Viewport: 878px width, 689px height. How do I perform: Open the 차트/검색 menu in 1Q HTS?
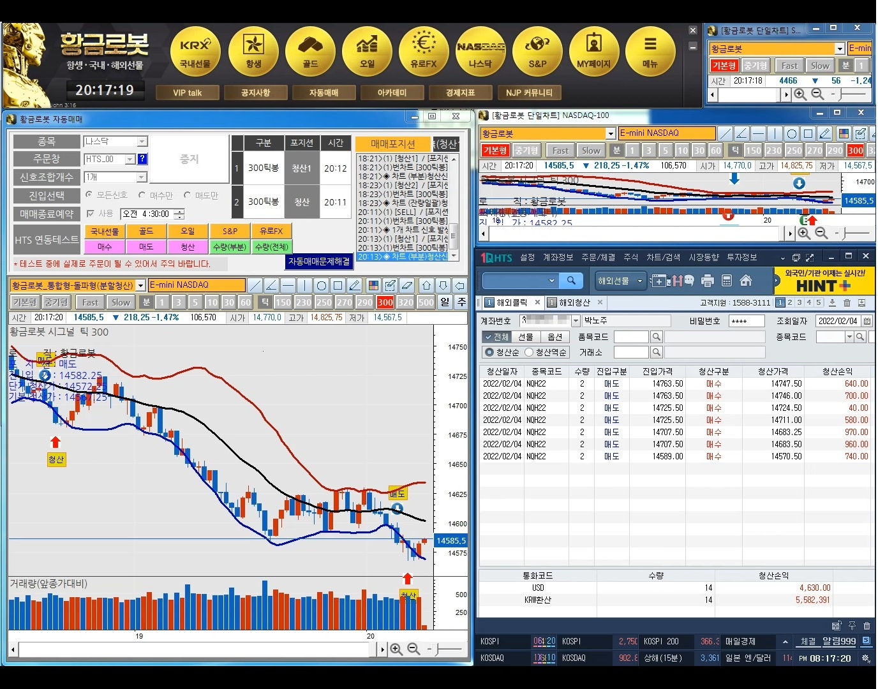[663, 257]
